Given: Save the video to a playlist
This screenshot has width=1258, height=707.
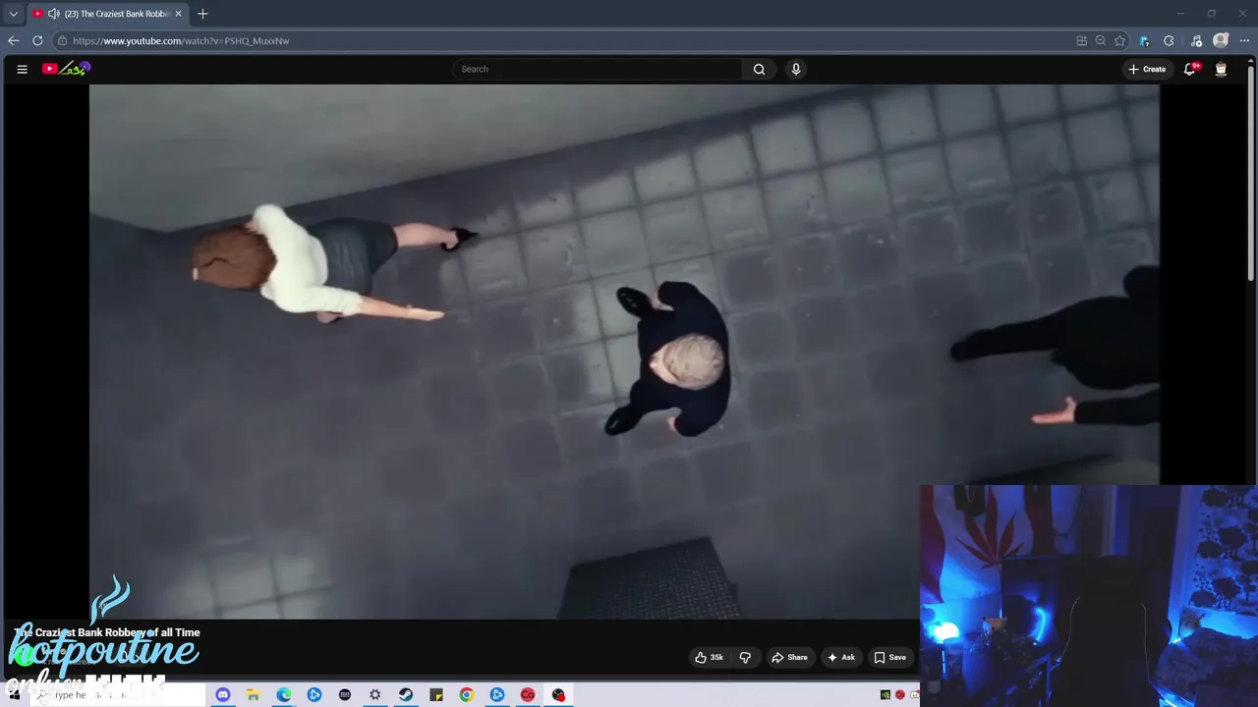Looking at the screenshot, I should (890, 657).
